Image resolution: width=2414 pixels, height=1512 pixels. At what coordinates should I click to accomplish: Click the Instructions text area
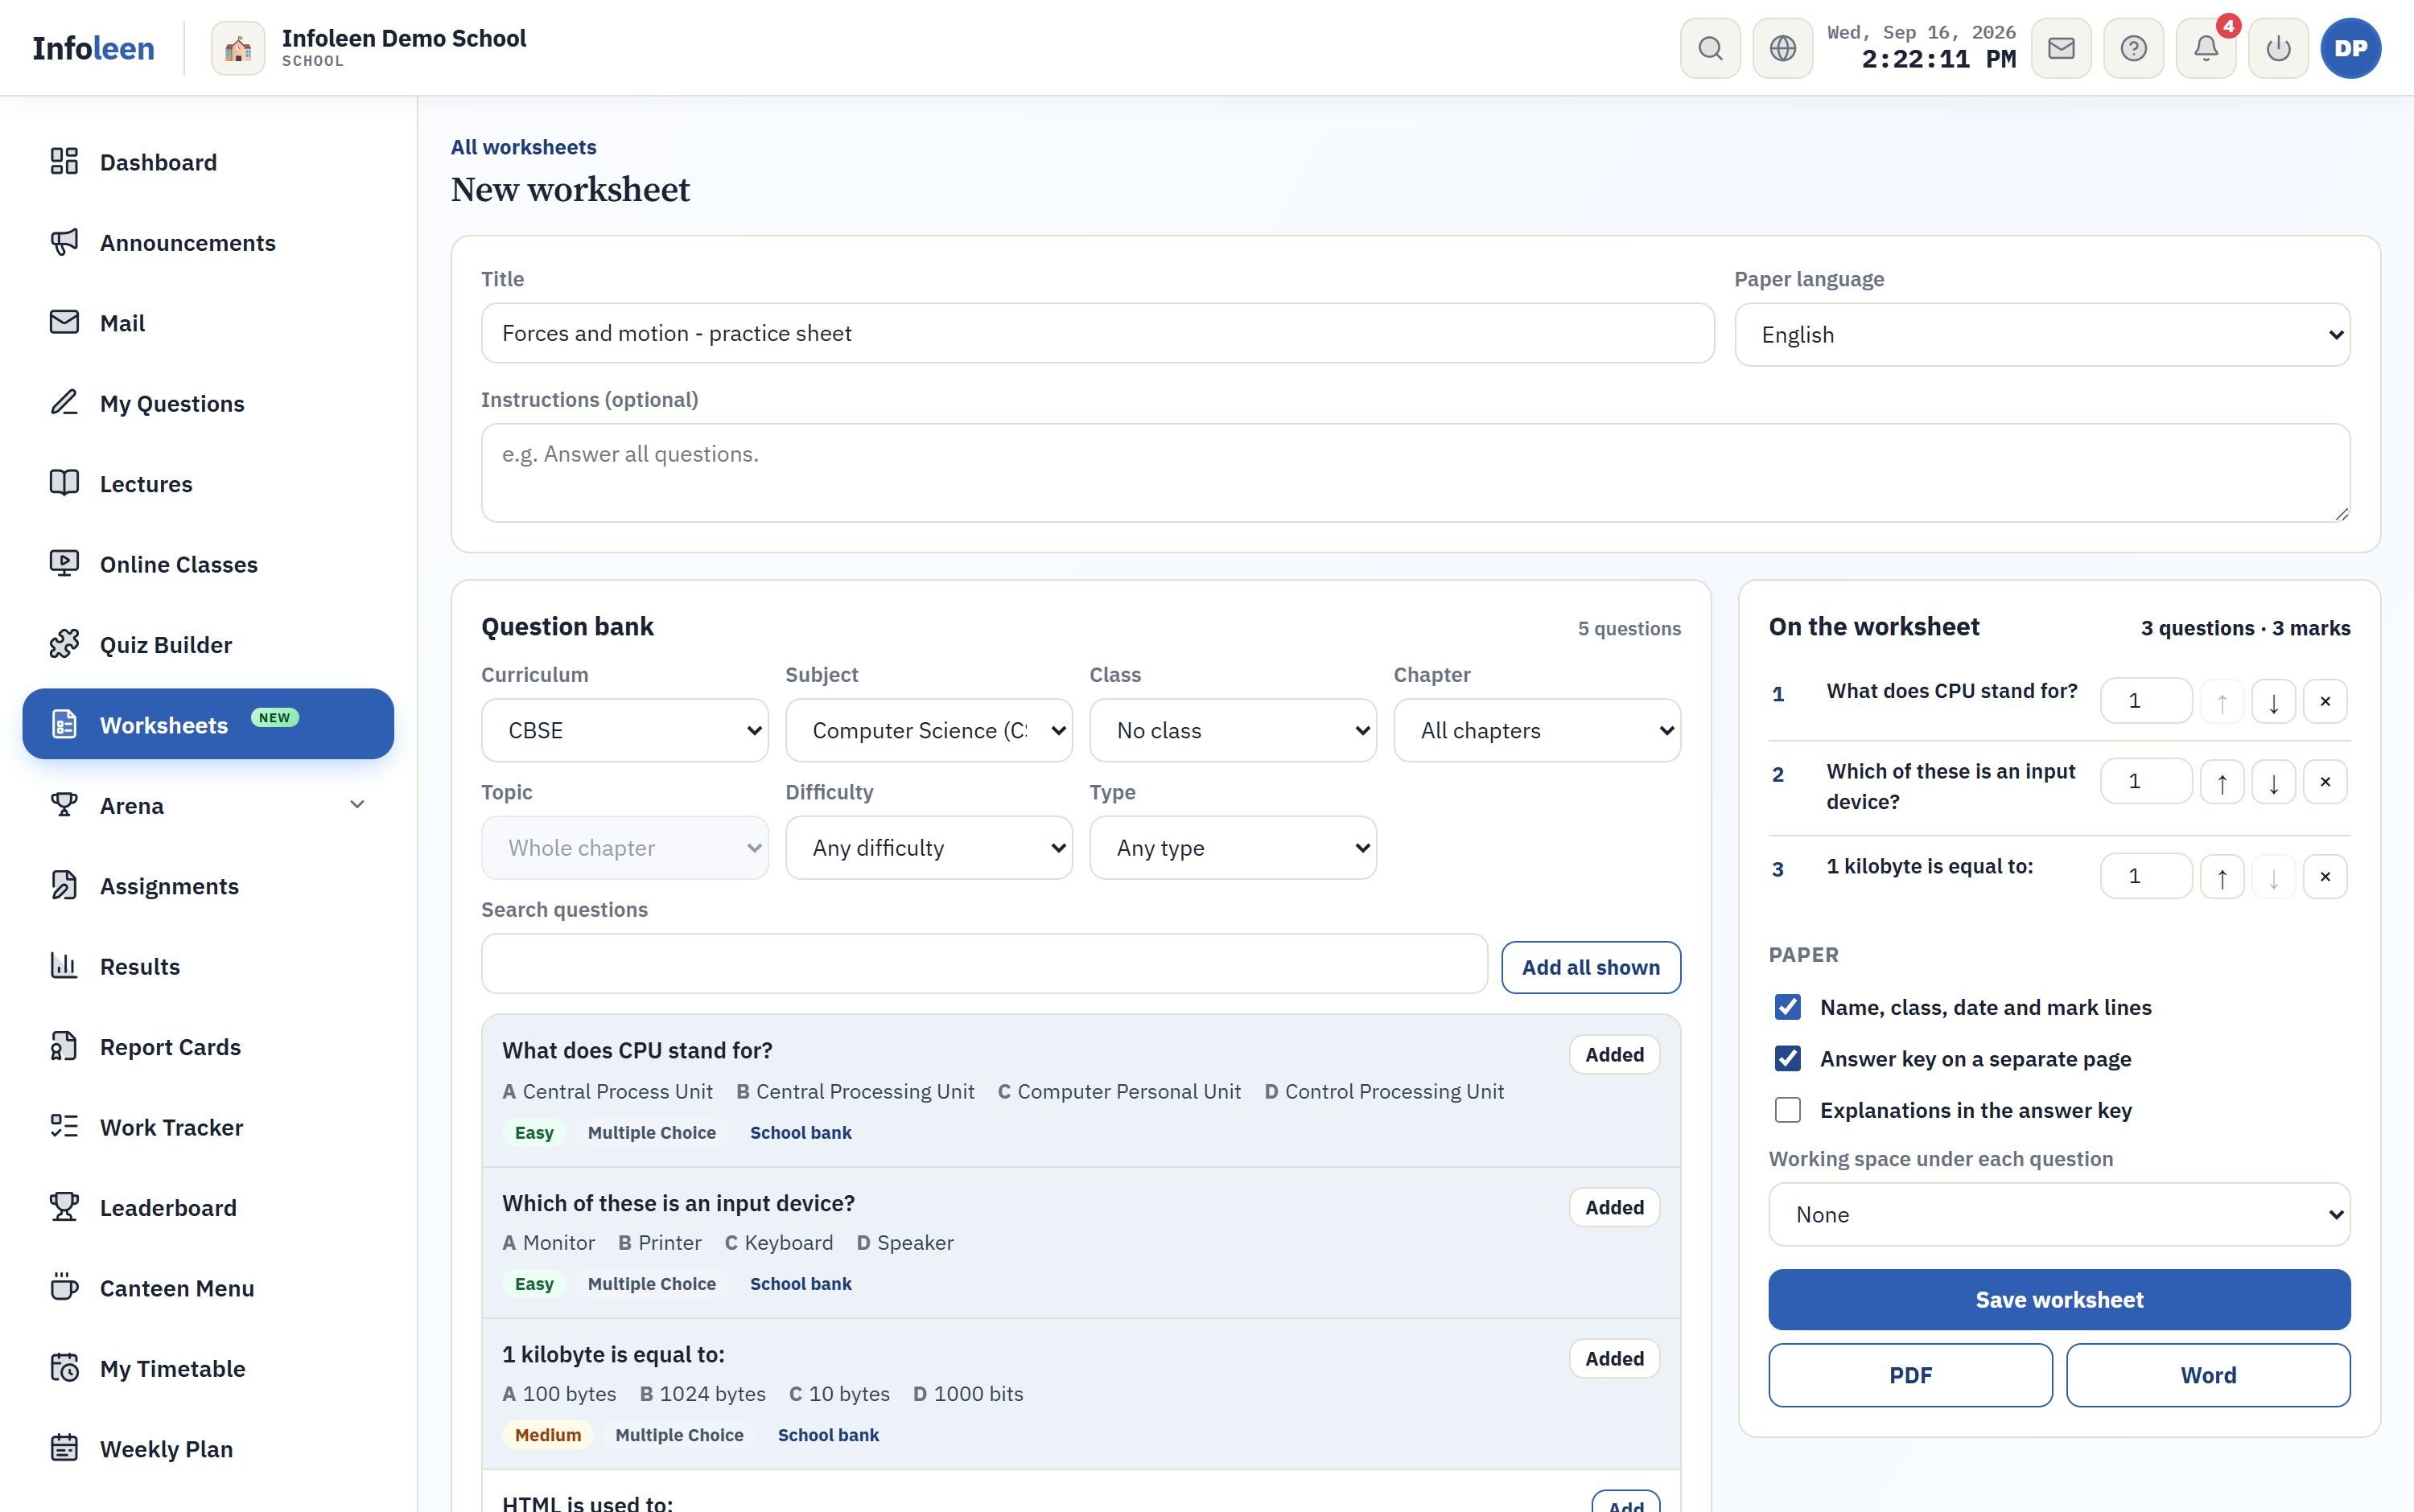1415,473
